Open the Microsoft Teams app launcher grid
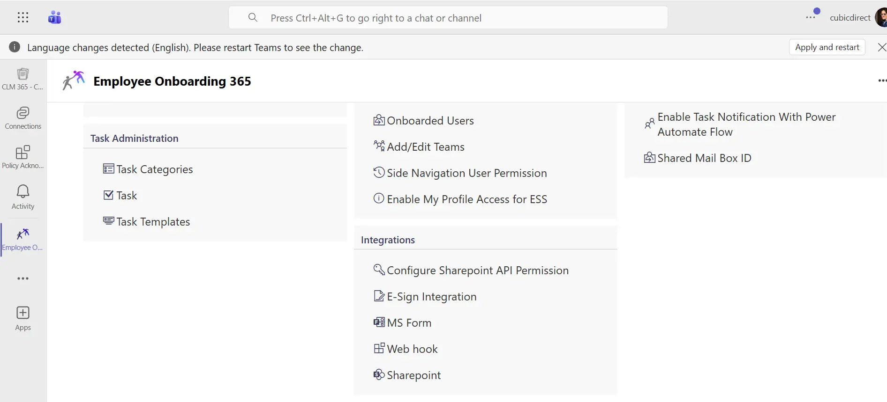The image size is (887, 402). click(23, 18)
